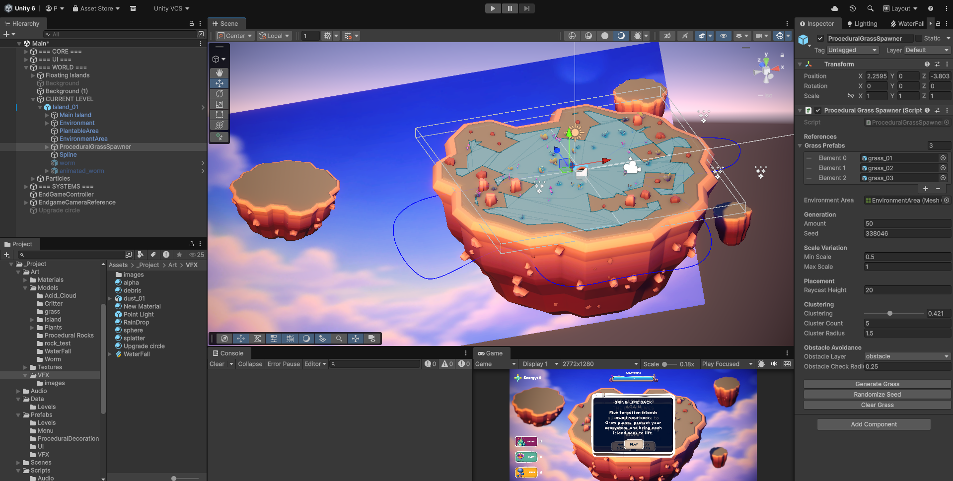Open Undo History icon in top bar
The image size is (953, 481).
[x=853, y=8]
